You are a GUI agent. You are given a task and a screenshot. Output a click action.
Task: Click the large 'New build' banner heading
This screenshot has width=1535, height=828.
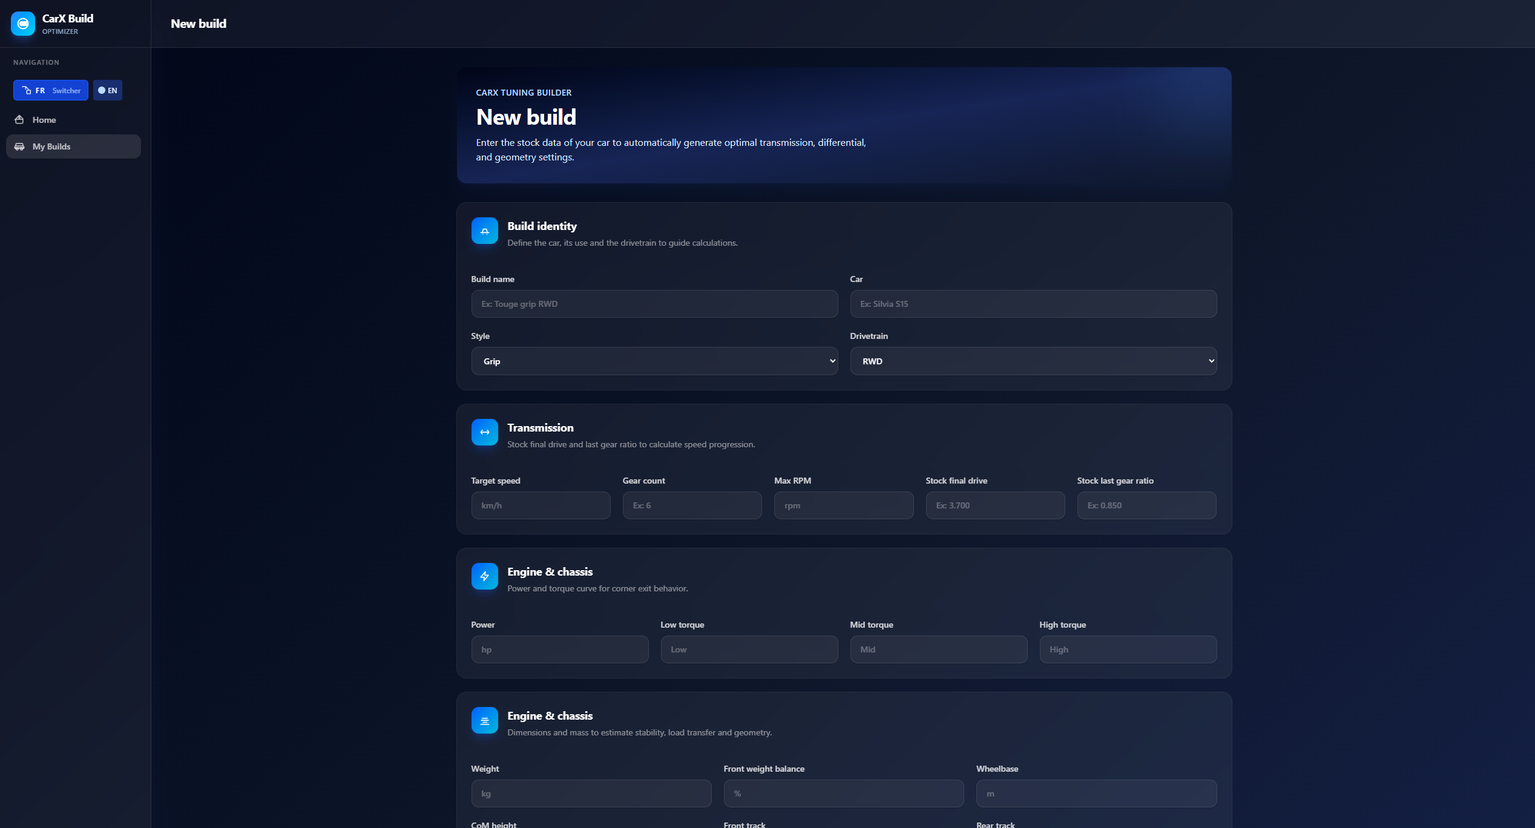(x=526, y=117)
